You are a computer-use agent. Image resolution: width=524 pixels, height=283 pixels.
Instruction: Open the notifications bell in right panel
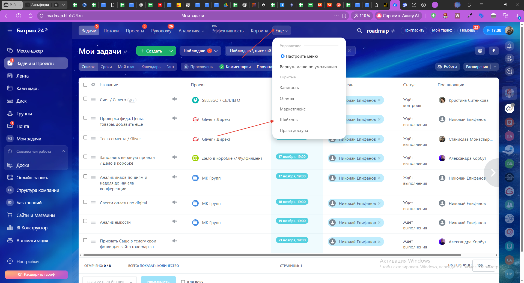tap(509, 46)
